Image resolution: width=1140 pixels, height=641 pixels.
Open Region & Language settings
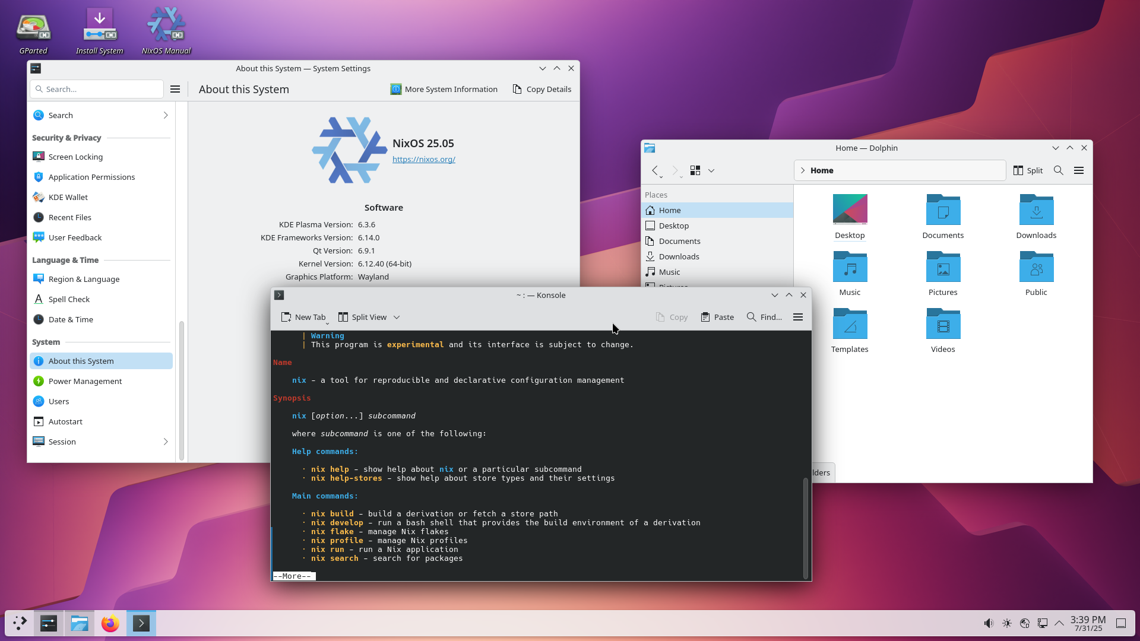point(101,279)
